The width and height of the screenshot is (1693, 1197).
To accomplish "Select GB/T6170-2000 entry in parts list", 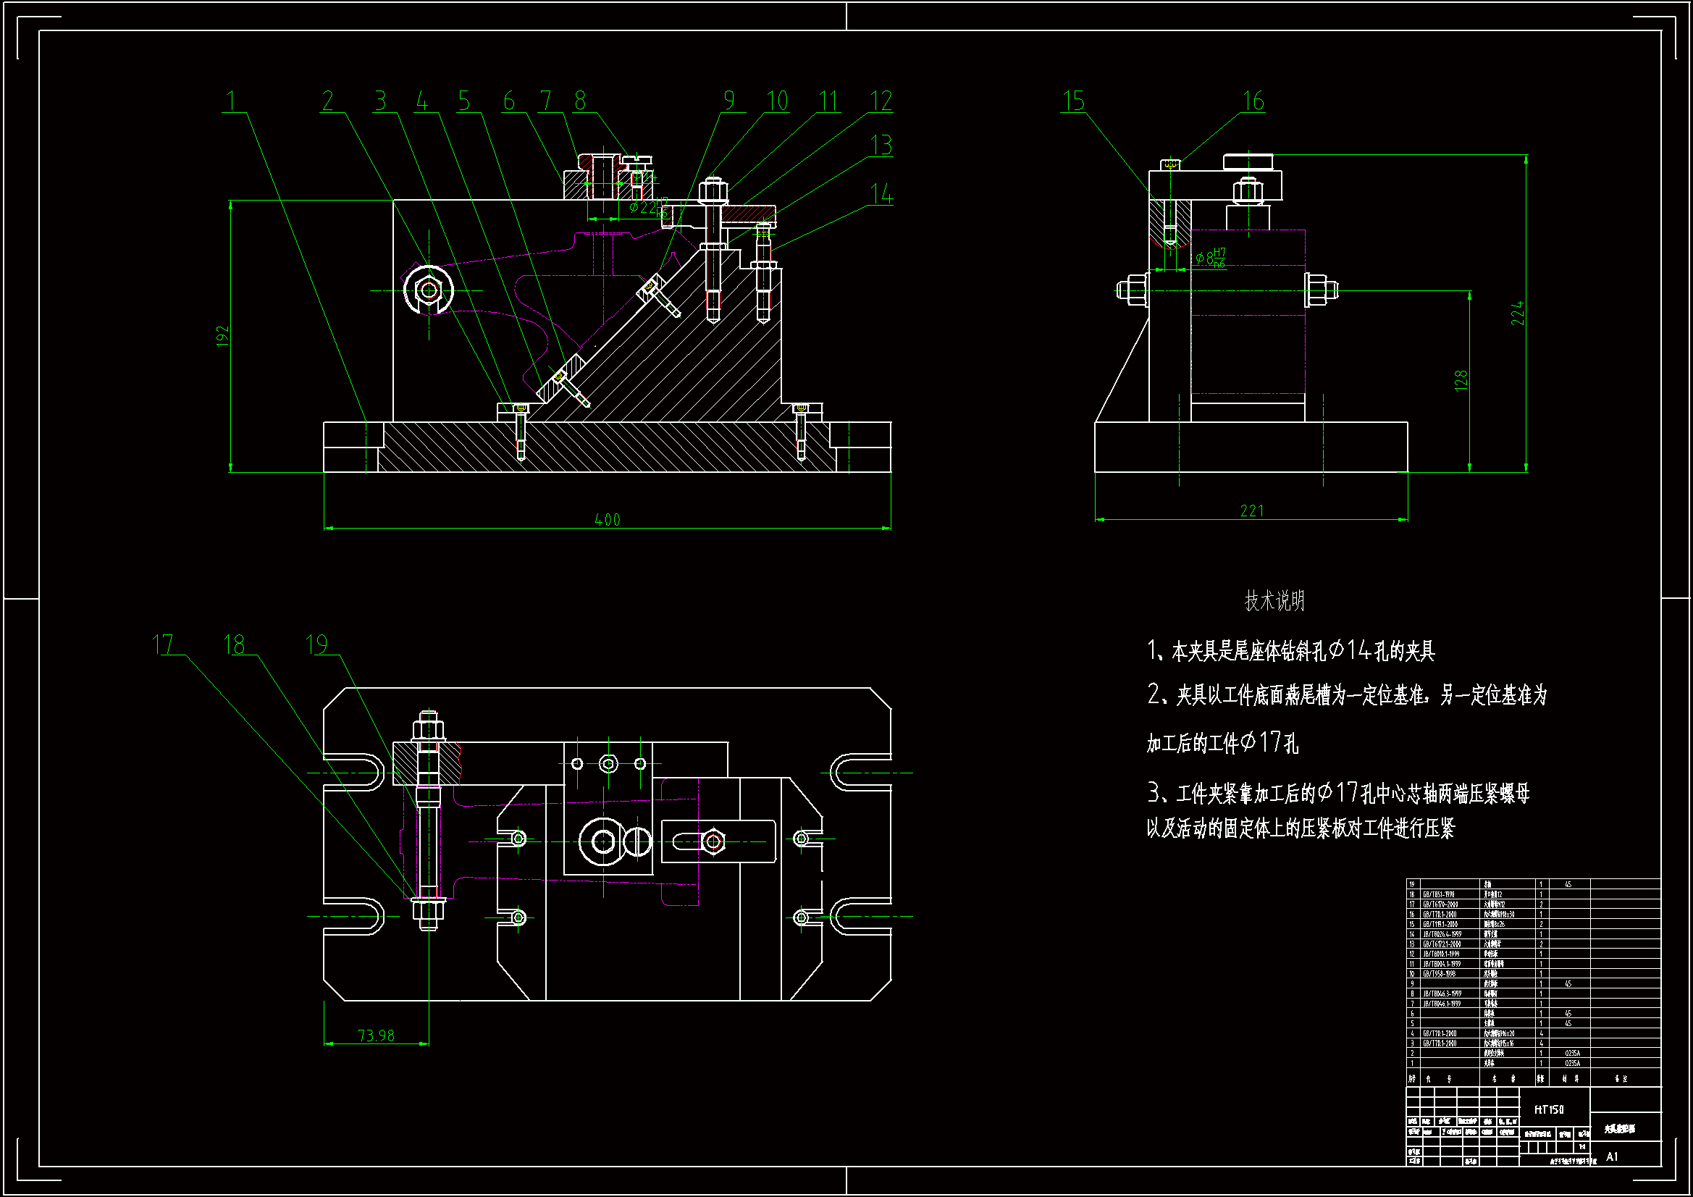I will click(x=1440, y=904).
